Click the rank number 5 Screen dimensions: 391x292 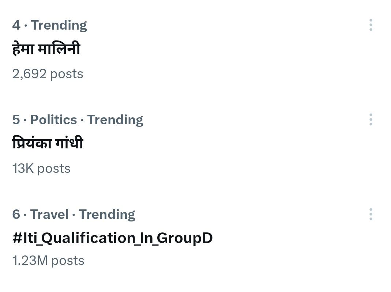click(16, 120)
